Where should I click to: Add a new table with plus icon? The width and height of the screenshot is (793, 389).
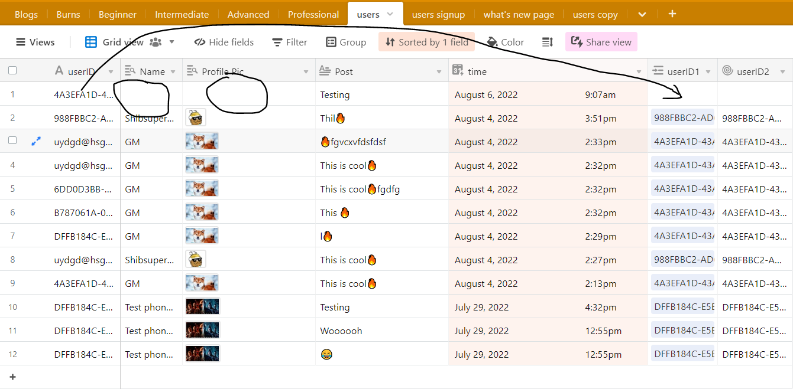[x=672, y=14]
